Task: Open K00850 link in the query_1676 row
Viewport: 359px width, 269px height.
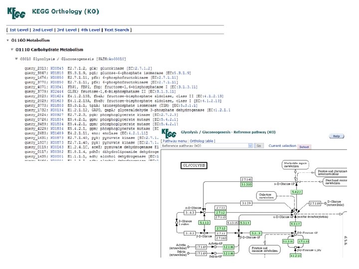Action: 57,78
